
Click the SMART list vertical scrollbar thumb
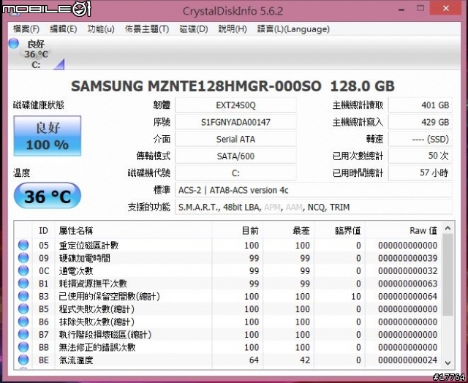(448, 274)
